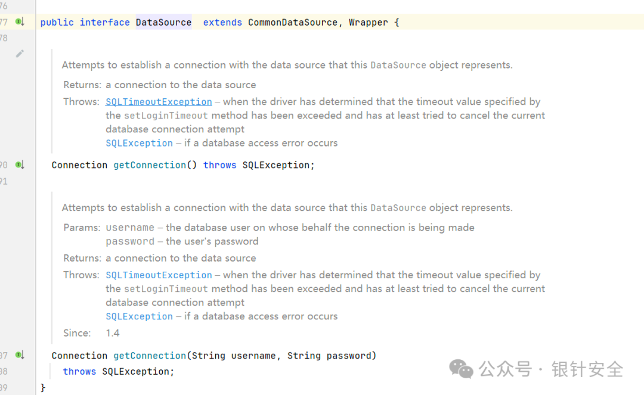Click the Wrapper type name

point(368,22)
